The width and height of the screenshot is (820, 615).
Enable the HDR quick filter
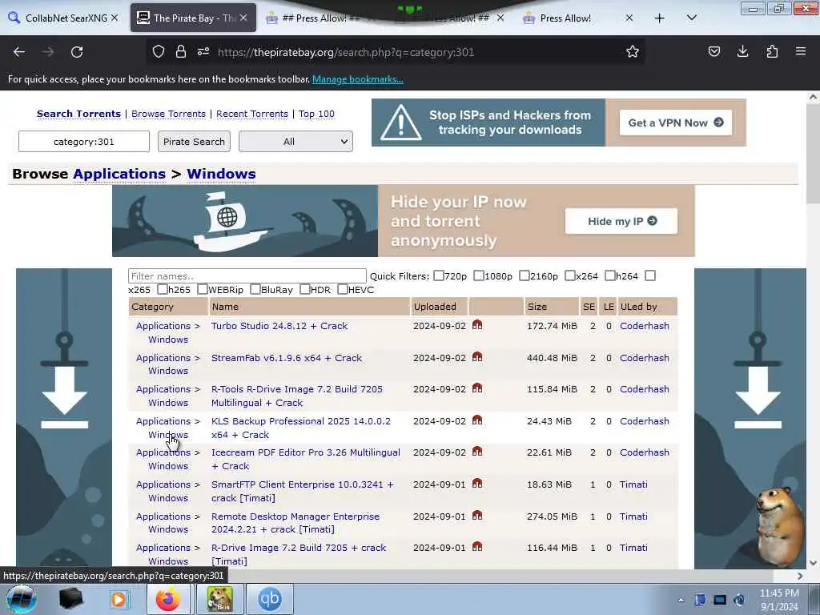(305, 289)
